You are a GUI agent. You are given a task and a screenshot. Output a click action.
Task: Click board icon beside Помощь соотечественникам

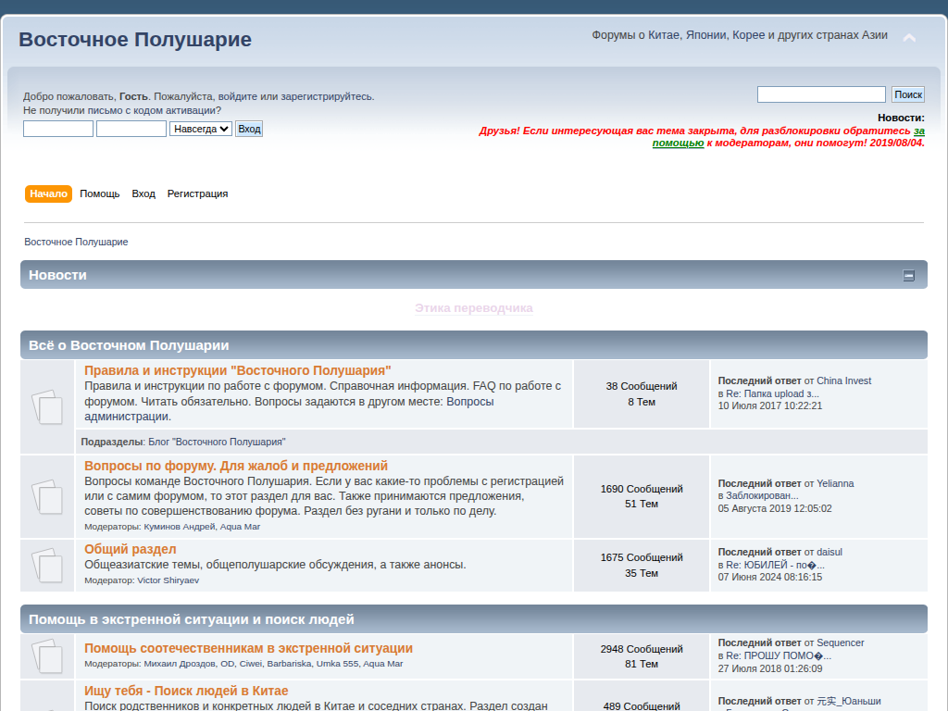(x=47, y=655)
